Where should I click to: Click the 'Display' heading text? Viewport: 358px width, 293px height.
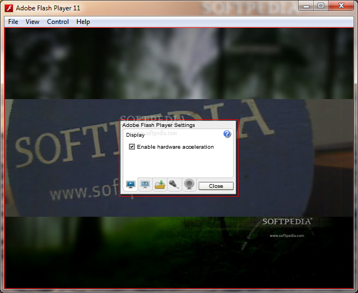[x=135, y=135]
